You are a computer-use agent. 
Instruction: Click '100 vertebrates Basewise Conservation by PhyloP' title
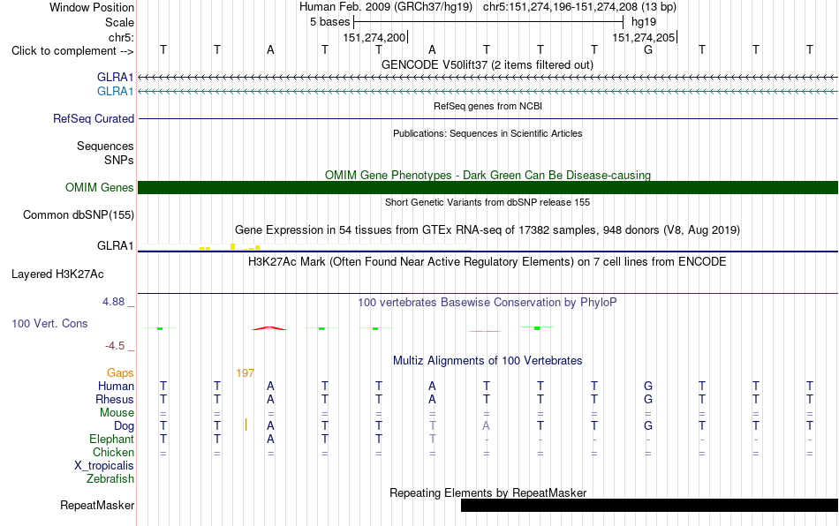pyautogui.click(x=488, y=303)
